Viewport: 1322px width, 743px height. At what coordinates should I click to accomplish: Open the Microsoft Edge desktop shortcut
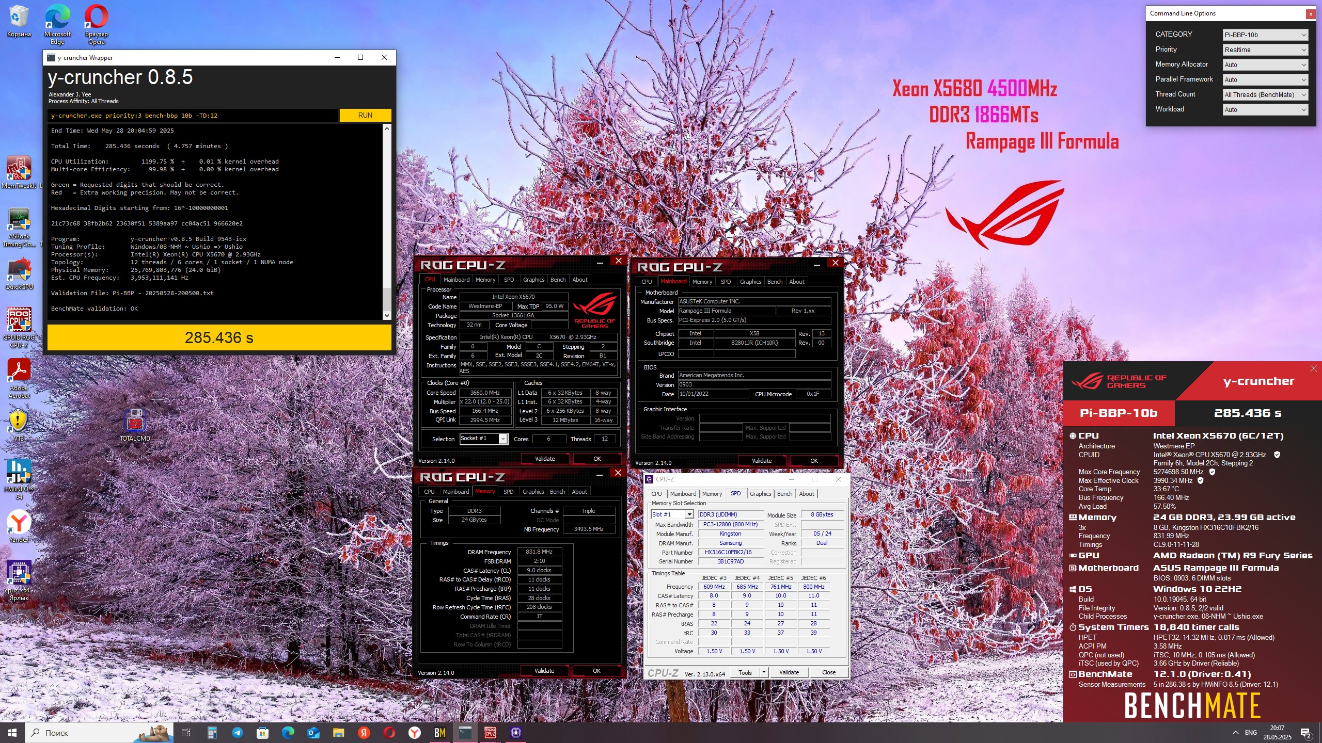coord(57,24)
